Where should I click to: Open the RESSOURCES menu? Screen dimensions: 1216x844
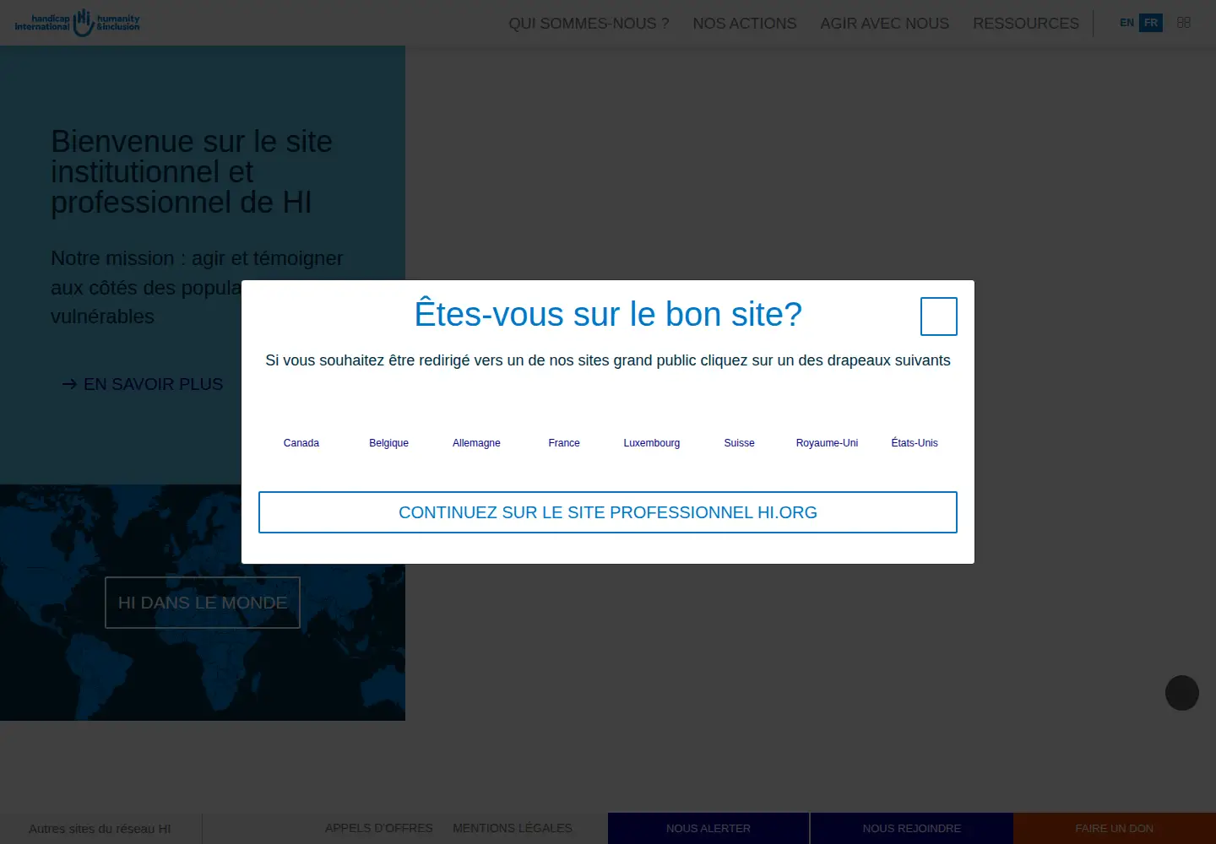(1026, 24)
